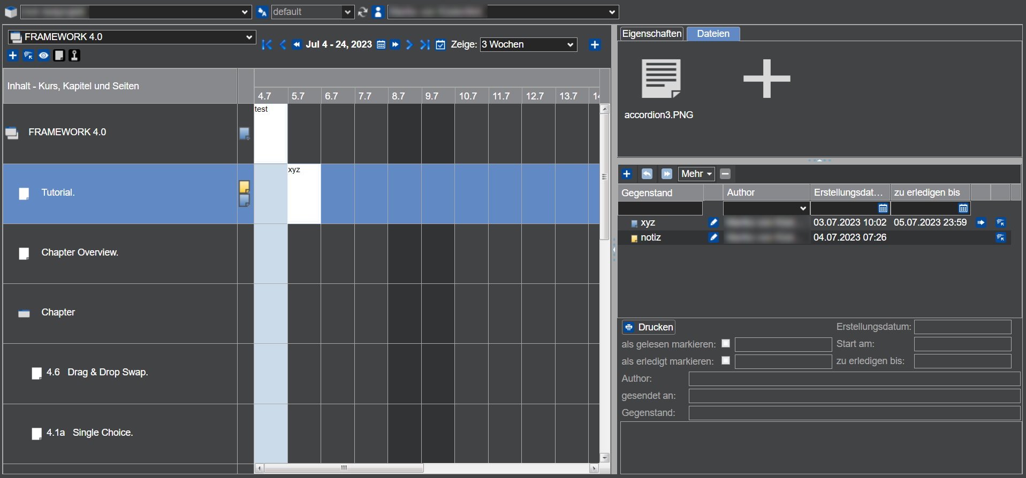Select the 4.6 Drag & Drop Swap. row
Image resolution: width=1026 pixels, height=478 pixels.
[120, 373]
